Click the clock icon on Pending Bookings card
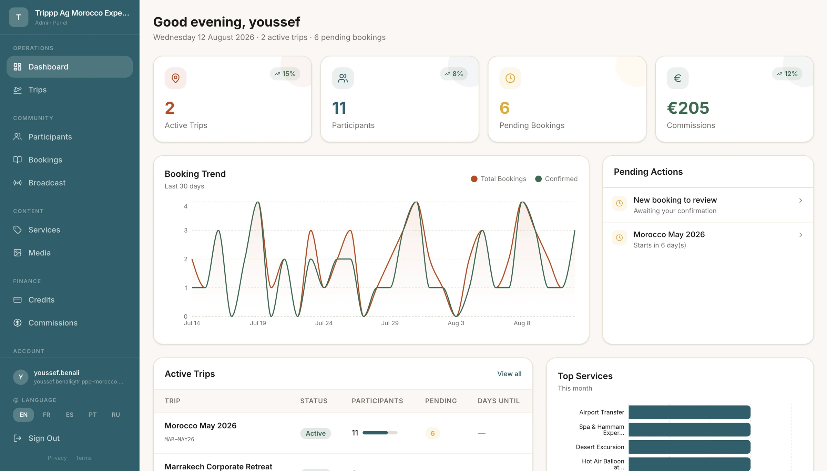 510,78
